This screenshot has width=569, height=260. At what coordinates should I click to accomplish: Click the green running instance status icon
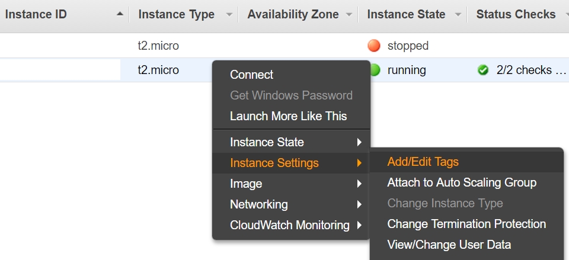[x=375, y=70]
